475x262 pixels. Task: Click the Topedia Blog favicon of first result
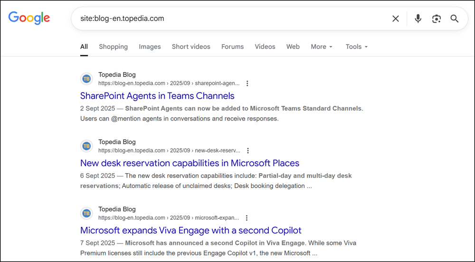pyautogui.click(x=86, y=79)
